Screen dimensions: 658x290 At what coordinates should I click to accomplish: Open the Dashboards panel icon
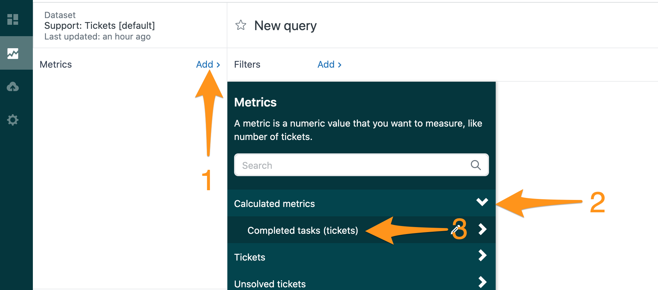pyautogui.click(x=13, y=20)
